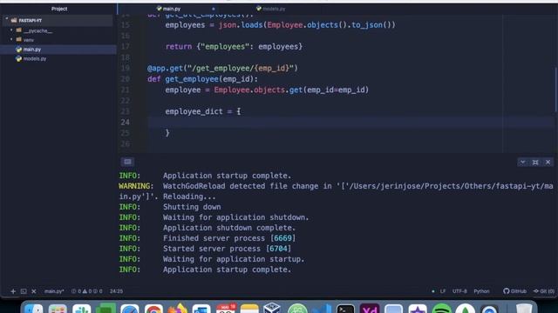
Task: Click the editor vertical scrollbar
Action: [x=556, y=90]
